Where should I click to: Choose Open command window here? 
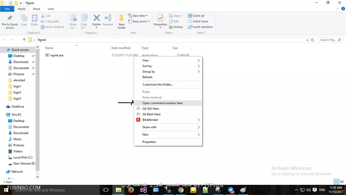tap(168, 103)
